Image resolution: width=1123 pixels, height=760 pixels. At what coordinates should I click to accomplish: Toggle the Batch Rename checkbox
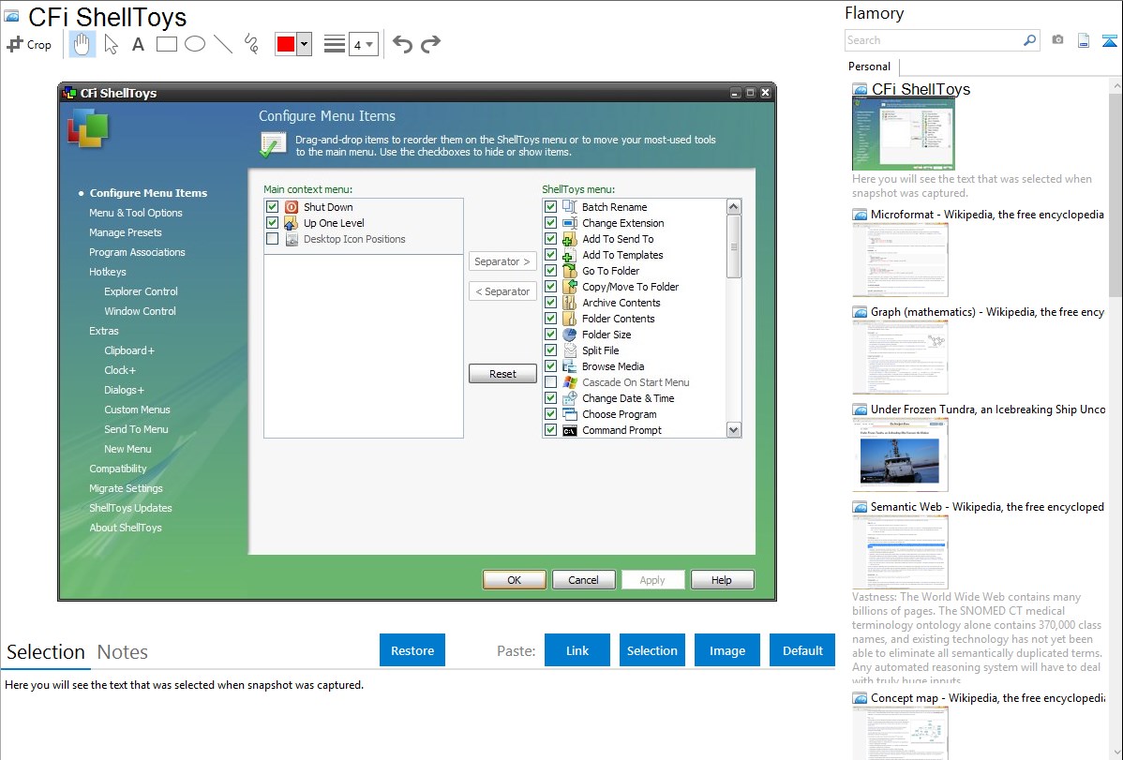tap(551, 207)
